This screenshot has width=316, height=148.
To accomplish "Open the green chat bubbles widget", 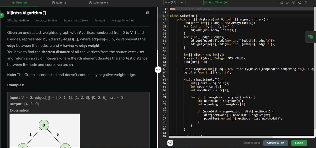I will [310, 37].
